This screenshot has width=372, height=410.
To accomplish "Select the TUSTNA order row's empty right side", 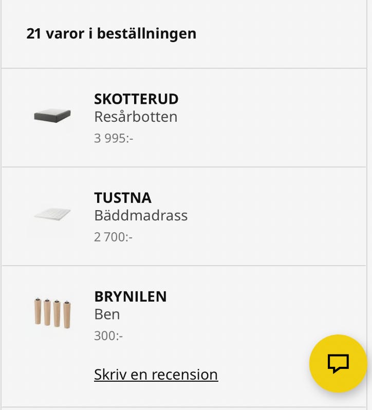I will coord(288,216).
